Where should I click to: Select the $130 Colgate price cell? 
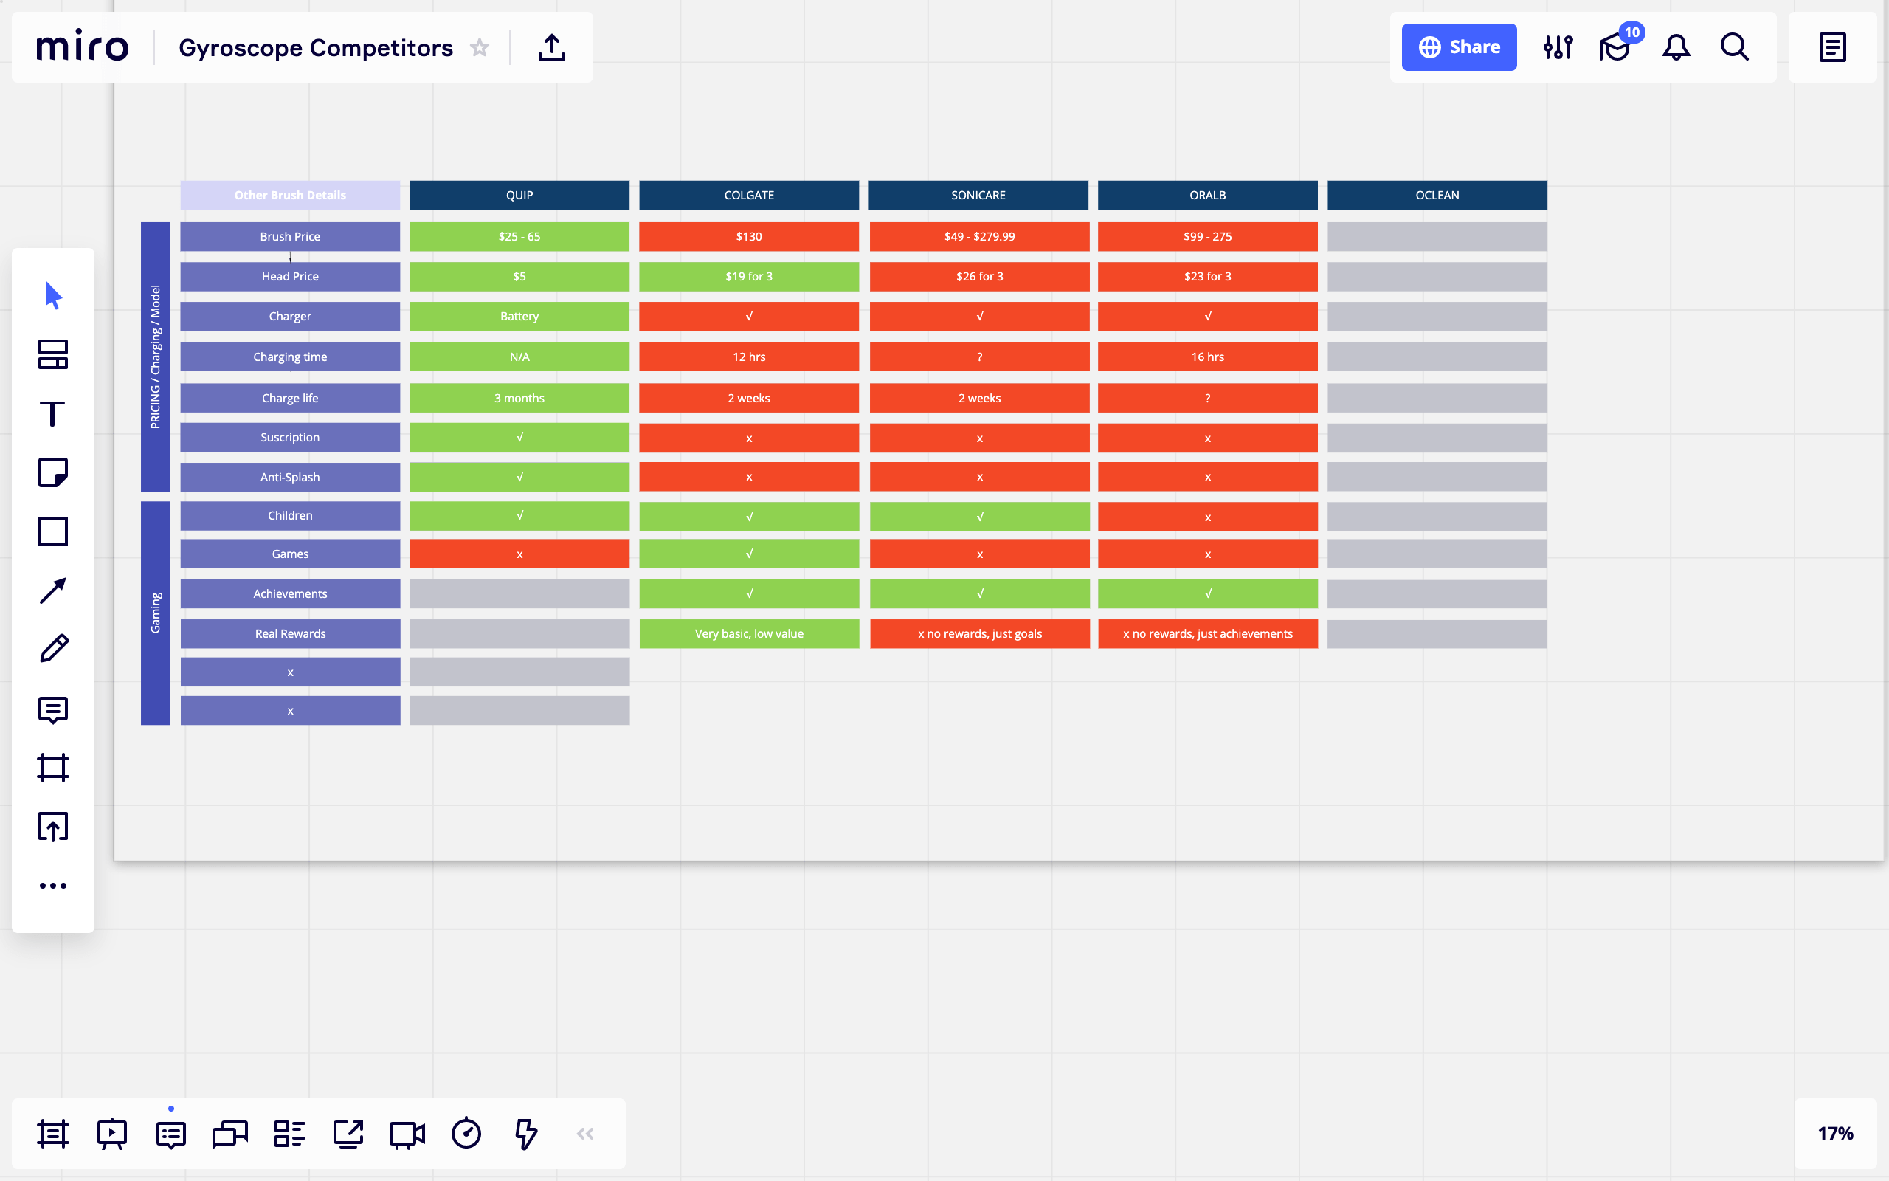748,237
